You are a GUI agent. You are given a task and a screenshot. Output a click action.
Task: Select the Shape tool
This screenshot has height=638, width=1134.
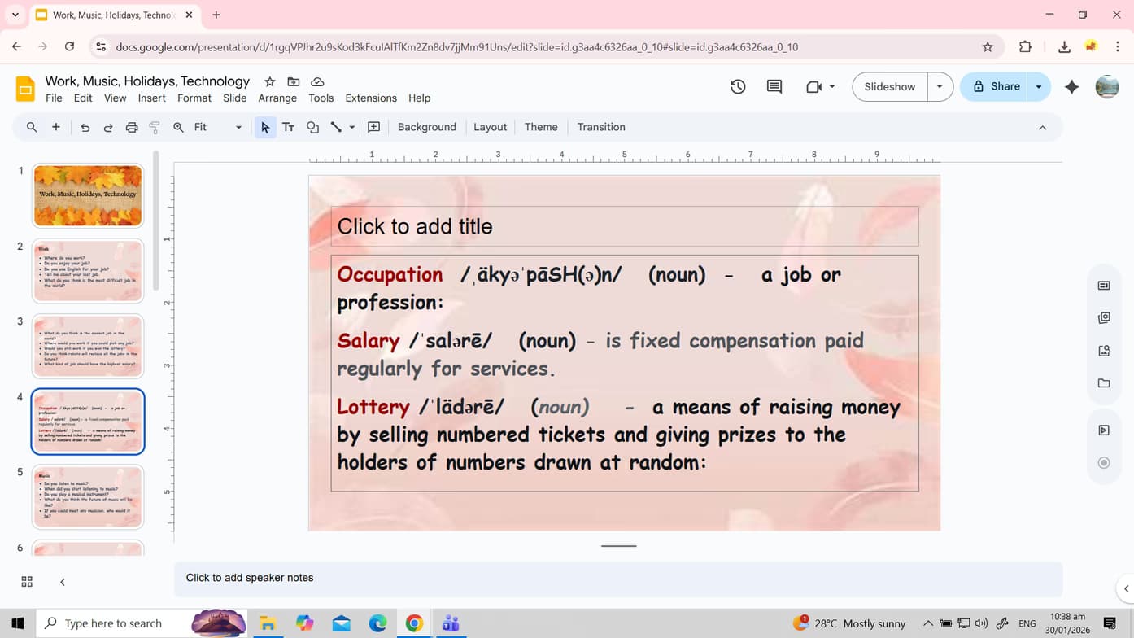(x=312, y=127)
